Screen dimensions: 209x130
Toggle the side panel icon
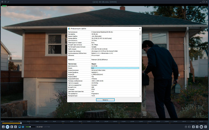click(x=190, y=127)
